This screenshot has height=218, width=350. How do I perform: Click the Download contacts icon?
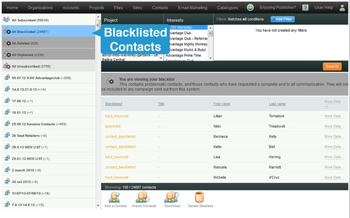[x=172, y=197]
